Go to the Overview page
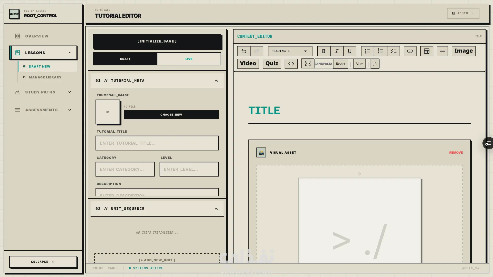The image size is (493, 277). (37, 36)
